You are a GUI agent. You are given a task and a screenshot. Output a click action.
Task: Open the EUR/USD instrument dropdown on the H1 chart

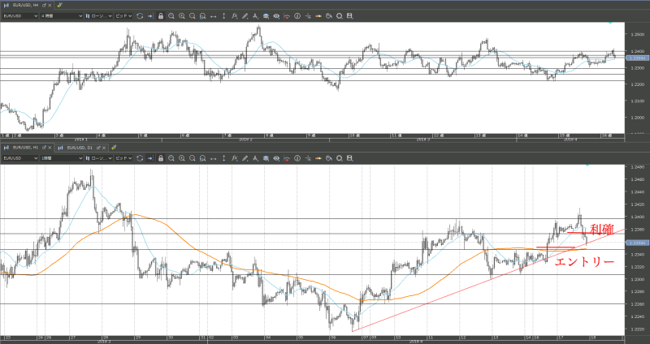pyautogui.click(x=19, y=158)
